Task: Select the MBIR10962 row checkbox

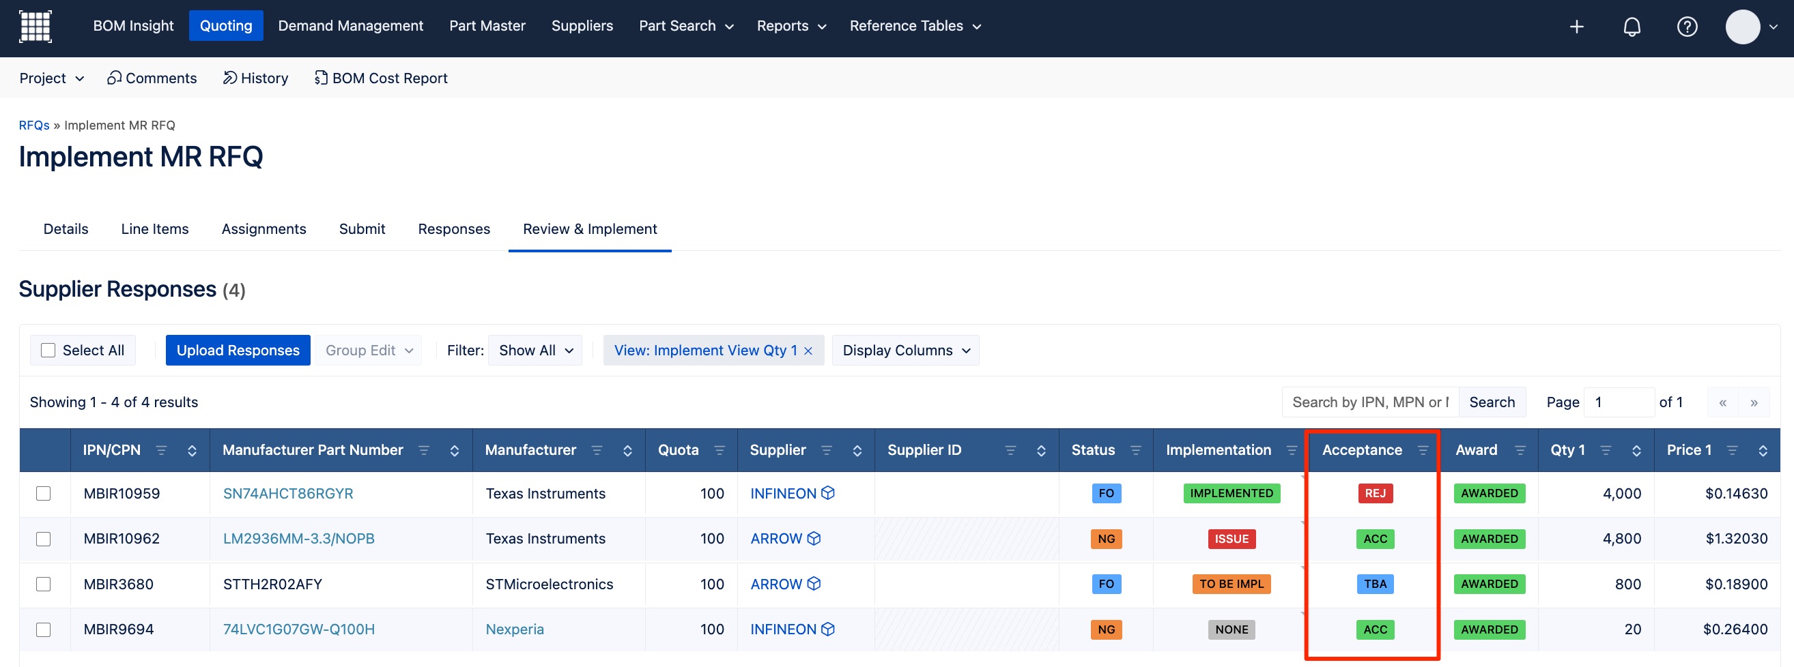Action: (43, 538)
